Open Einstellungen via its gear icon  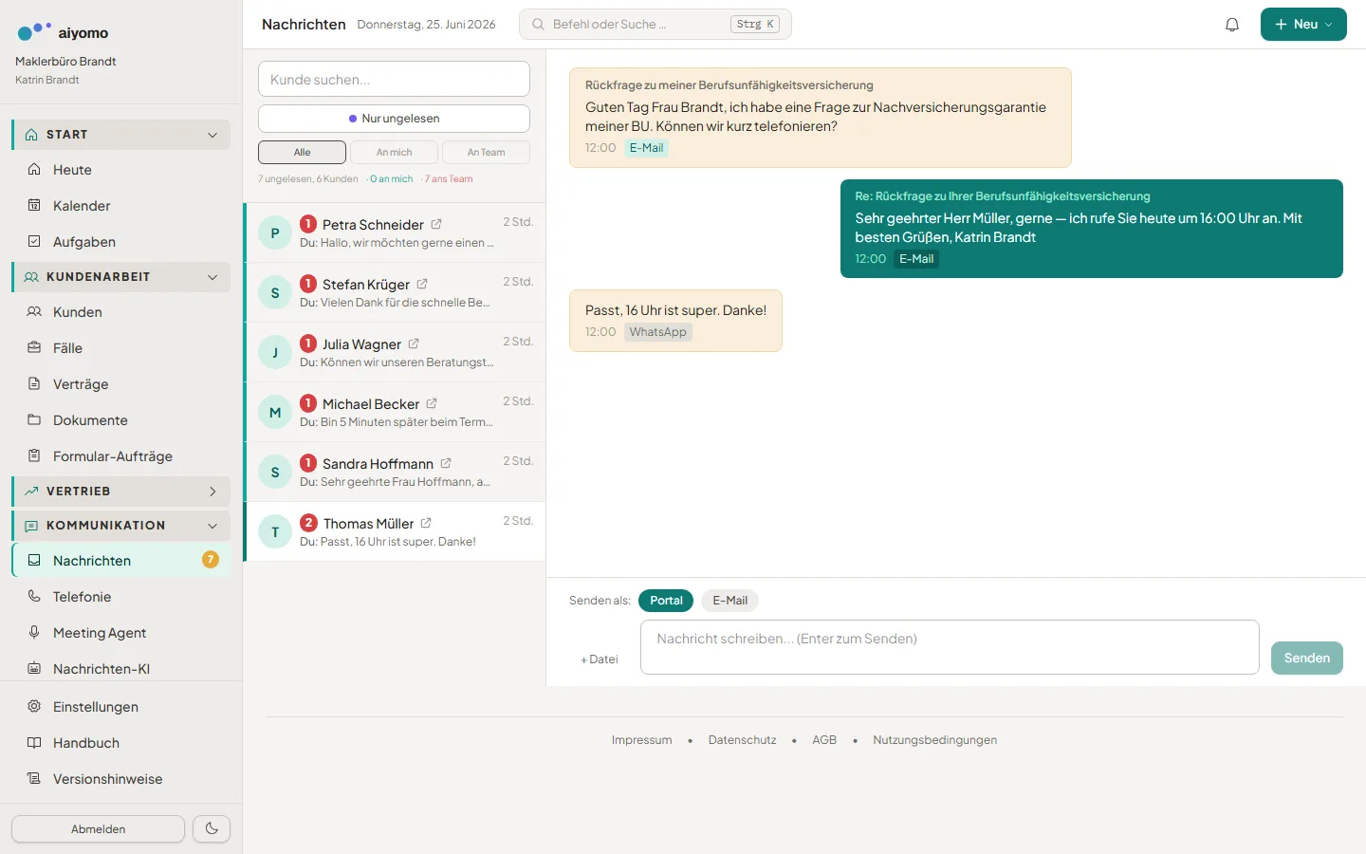tap(34, 707)
